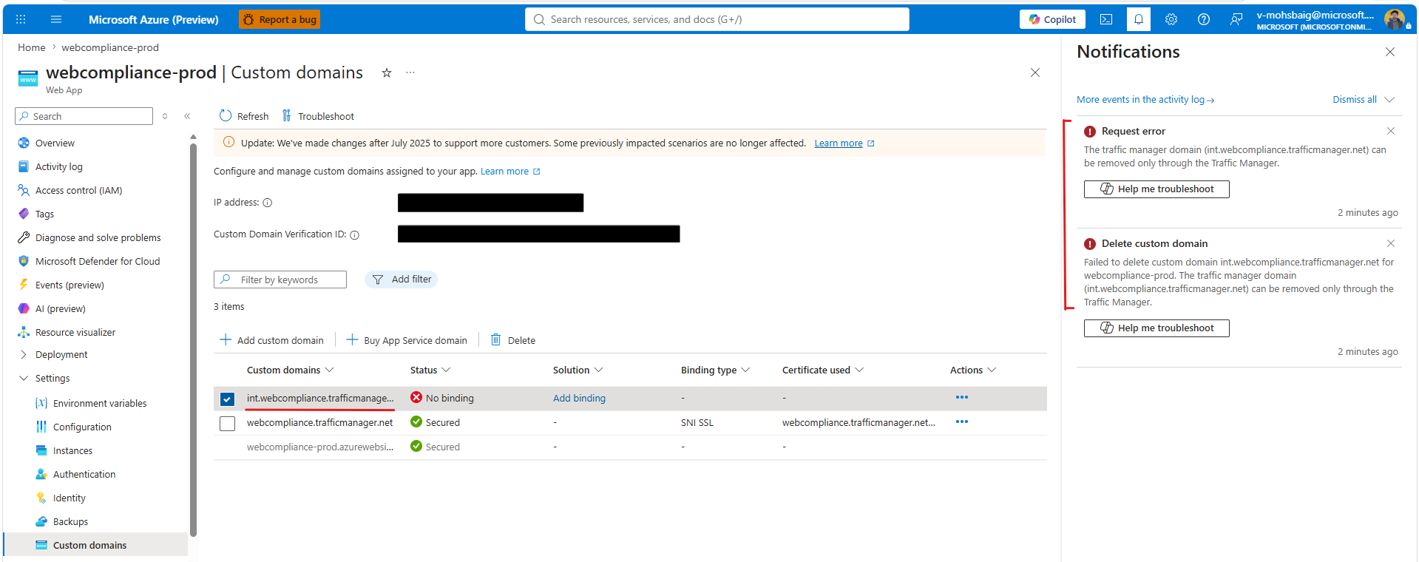
Task: Sort by the Status column
Action: click(x=430, y=370)
